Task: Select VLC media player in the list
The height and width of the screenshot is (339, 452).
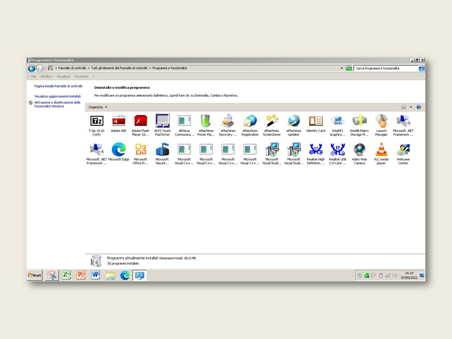Action: point(381,150)
